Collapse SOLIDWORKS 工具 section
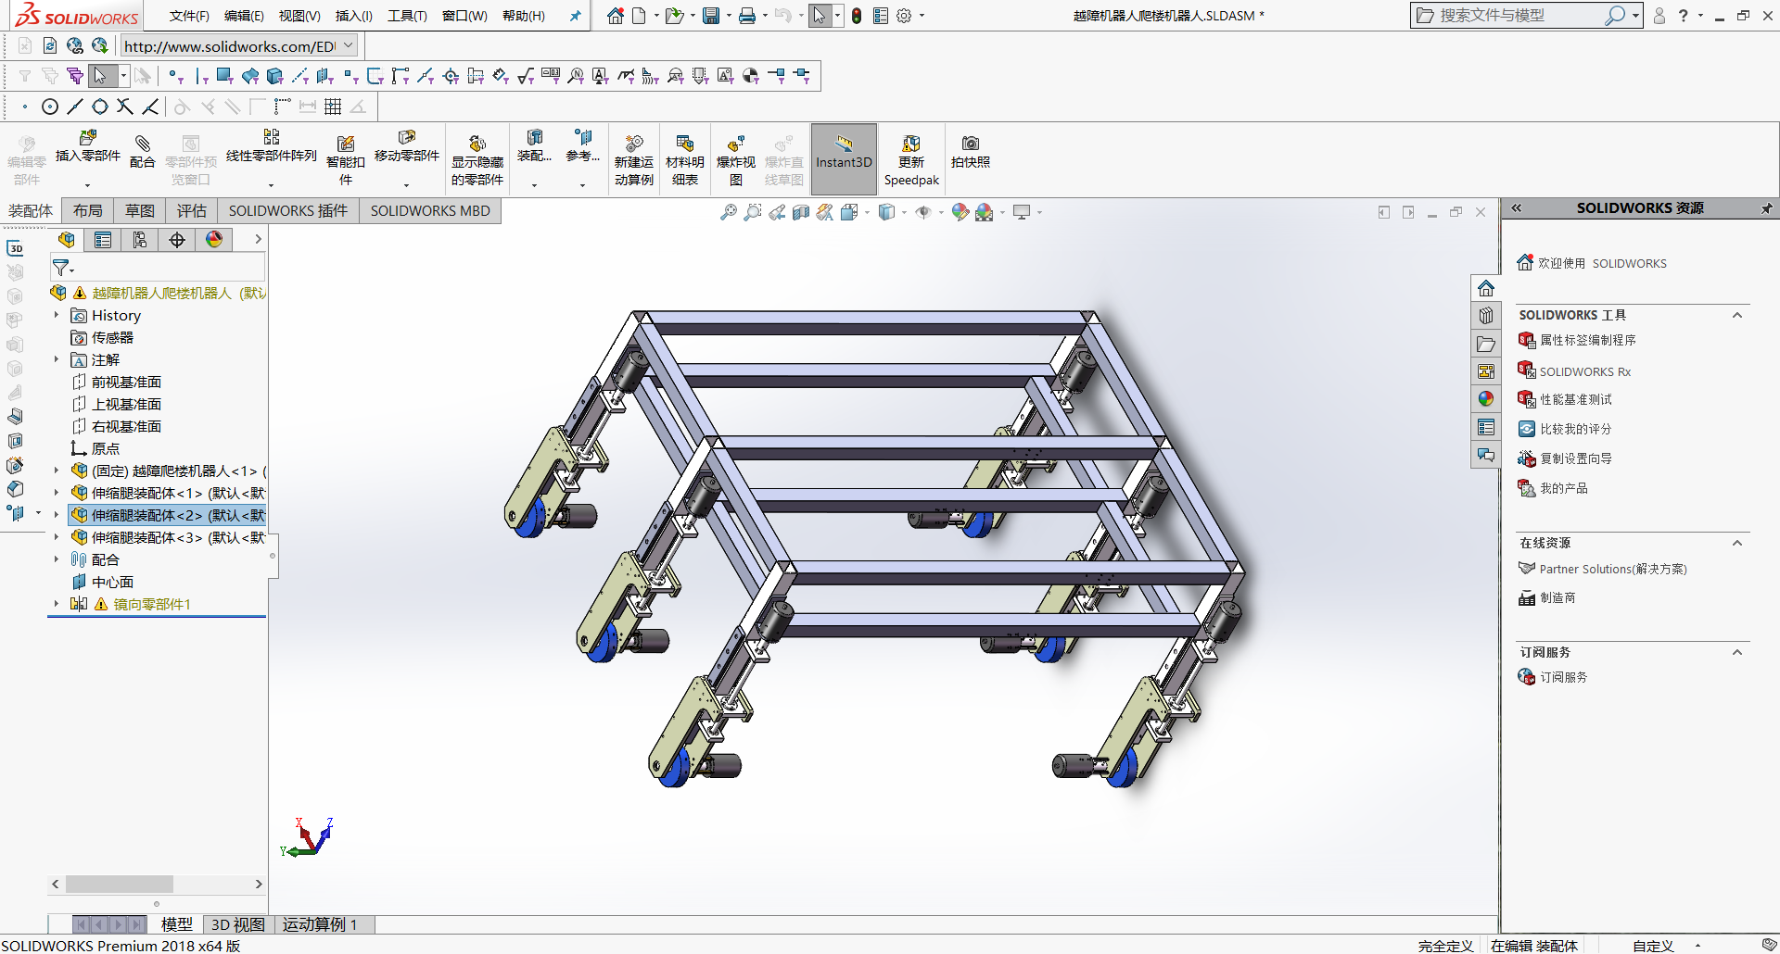The height and width of the screenshot is (954, 1780). pos(1737,316)
